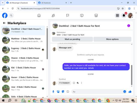The image size is (137, 103).
Task: Click the chat messages scrollbar thumb
Action: 132,75
